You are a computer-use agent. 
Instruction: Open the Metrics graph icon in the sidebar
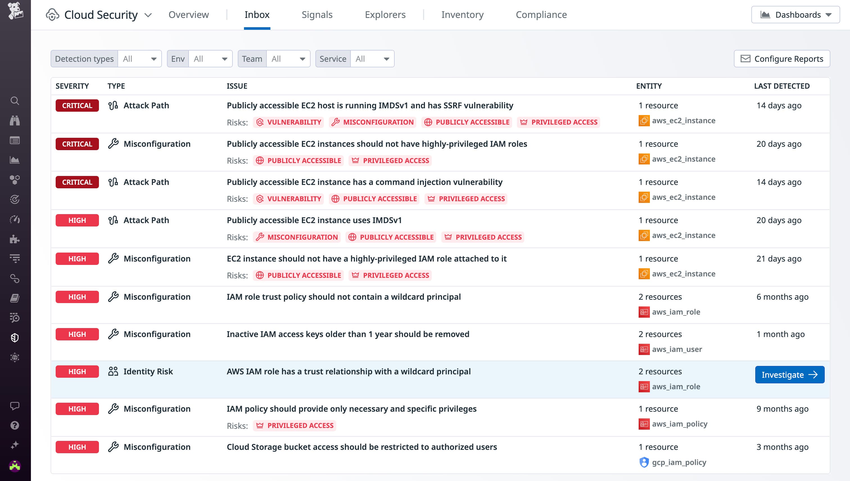pos(15,160)
